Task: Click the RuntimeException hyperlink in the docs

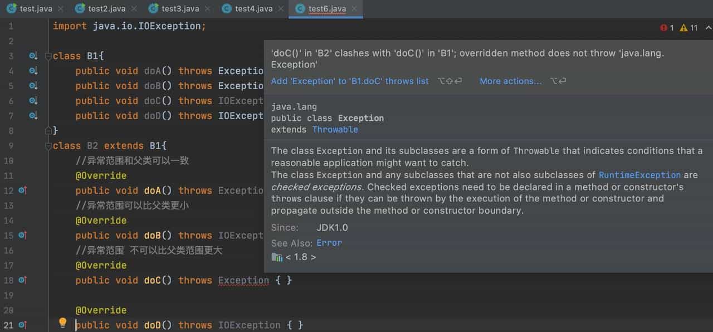Action: click(639, 175)
